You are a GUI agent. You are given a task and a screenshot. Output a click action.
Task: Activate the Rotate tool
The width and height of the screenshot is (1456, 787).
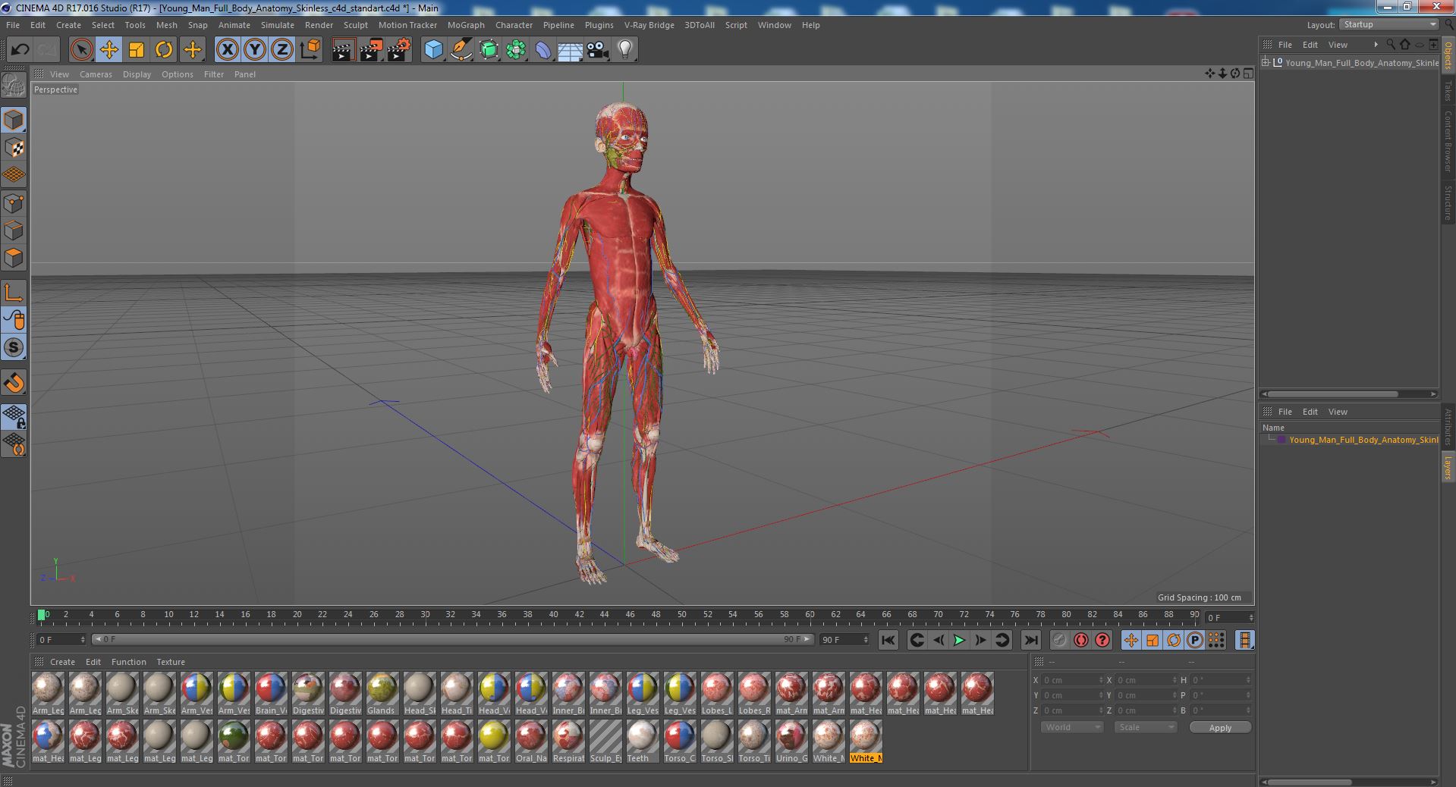(164, 50)
